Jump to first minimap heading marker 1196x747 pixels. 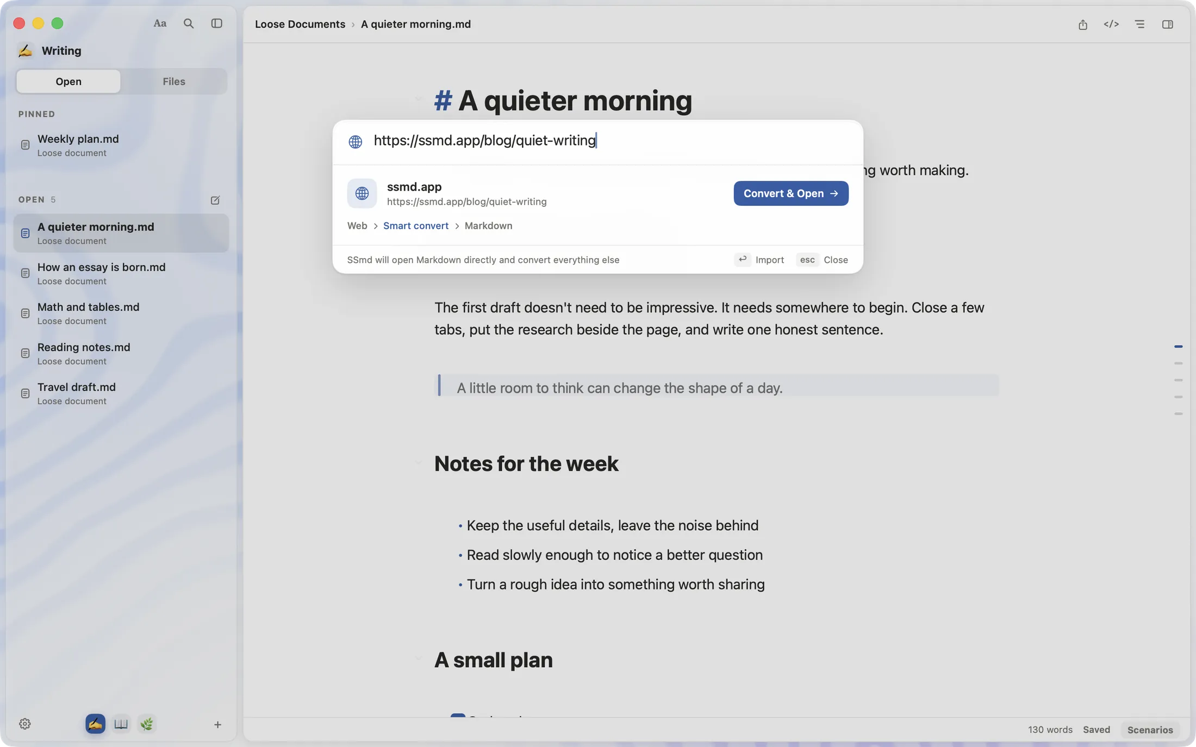click(1178, 346)
